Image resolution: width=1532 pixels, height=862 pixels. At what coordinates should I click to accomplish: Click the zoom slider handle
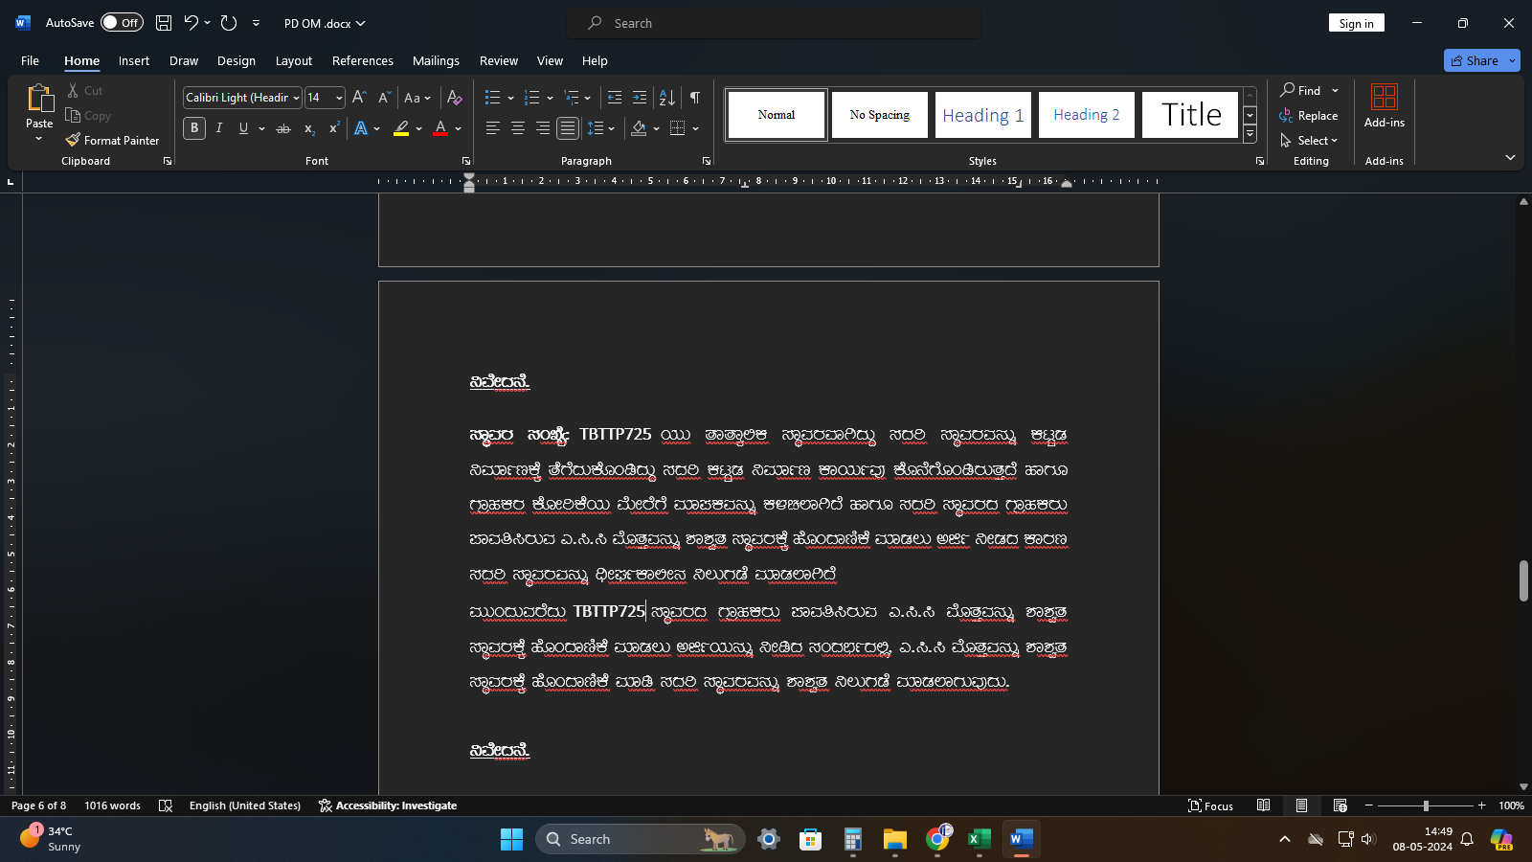point(1426,805)
